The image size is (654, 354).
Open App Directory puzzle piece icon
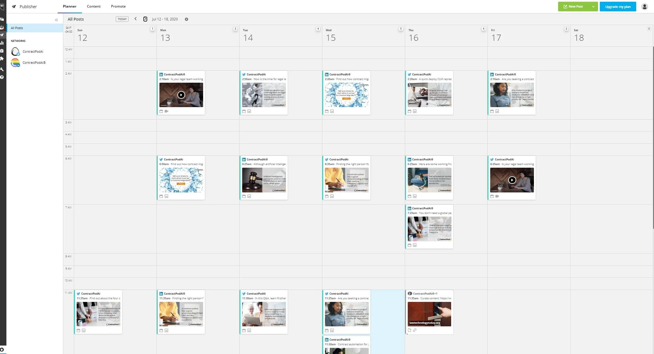coord(2,59)
